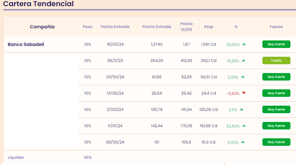Select the green arrow next to 3,11%
This screenshot has height=165, width=296.
pos(241,109)
